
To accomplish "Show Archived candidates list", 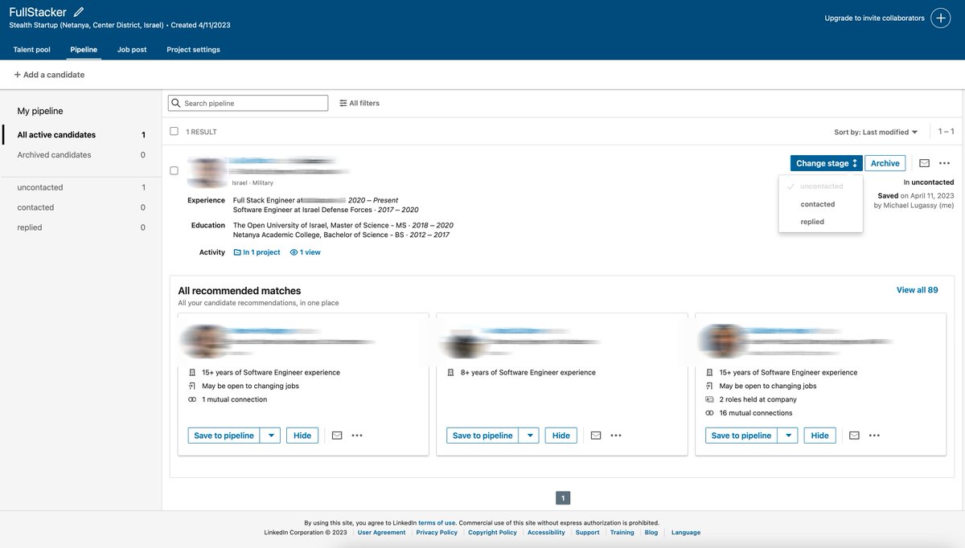I will [x=81, y=155].
